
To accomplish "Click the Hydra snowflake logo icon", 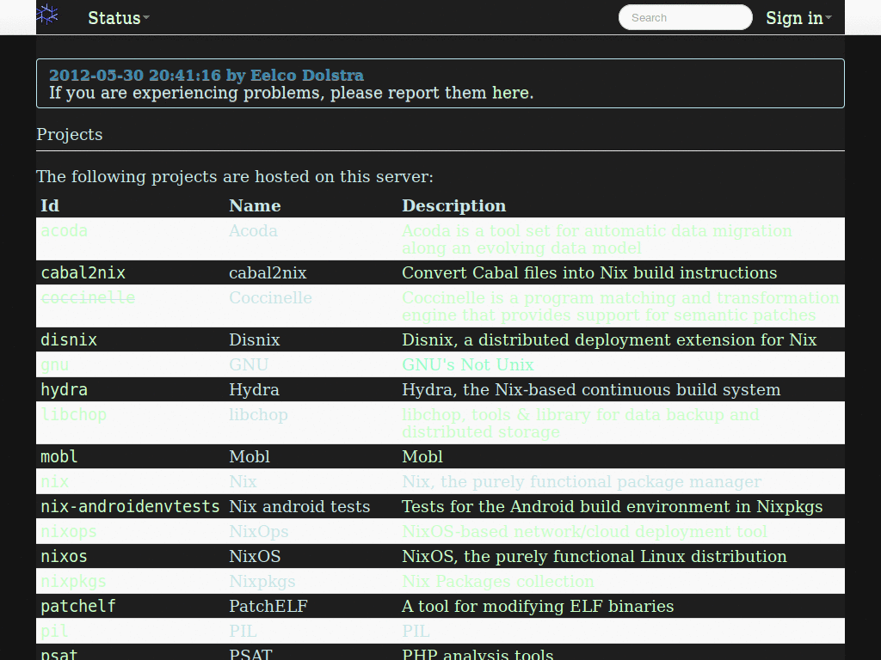I will click(x=48, y=15).
